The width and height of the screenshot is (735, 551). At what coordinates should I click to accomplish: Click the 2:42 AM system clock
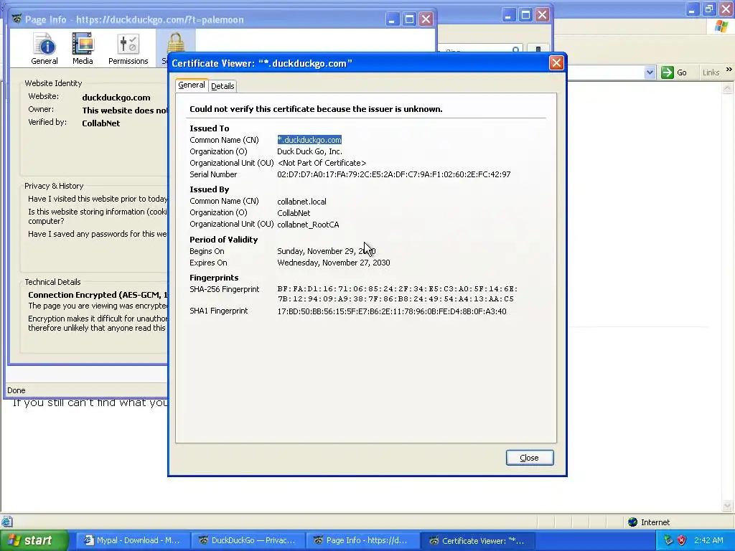click(708, 540)
